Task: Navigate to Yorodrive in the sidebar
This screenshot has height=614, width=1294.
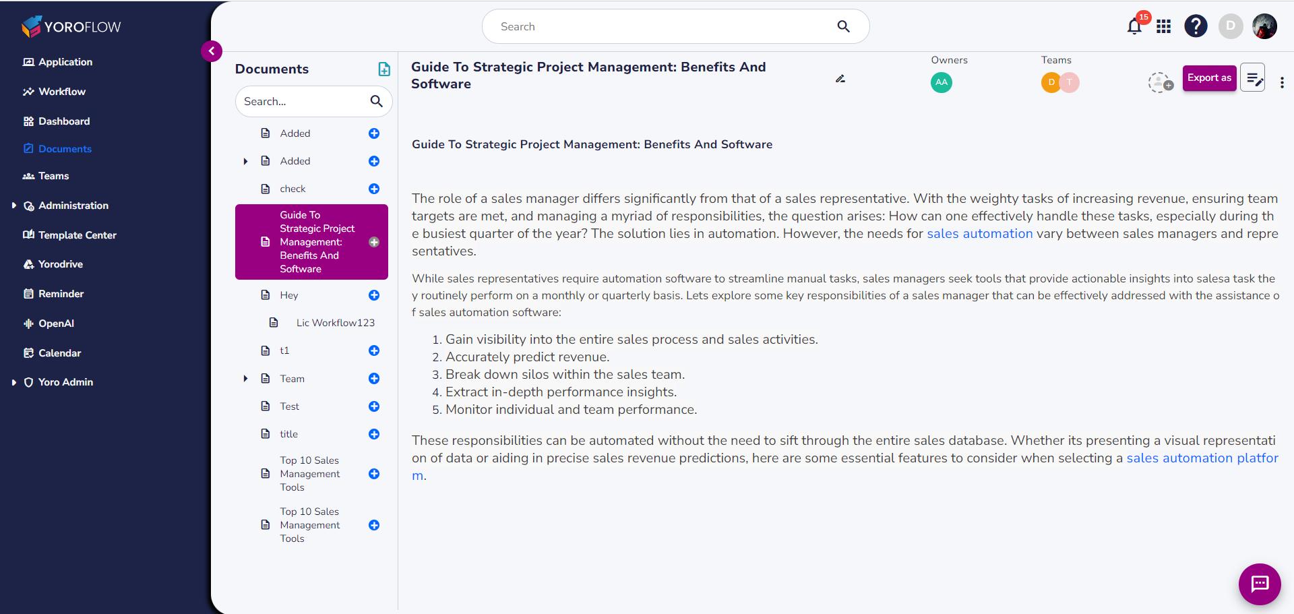Action: tap(60, 264)
